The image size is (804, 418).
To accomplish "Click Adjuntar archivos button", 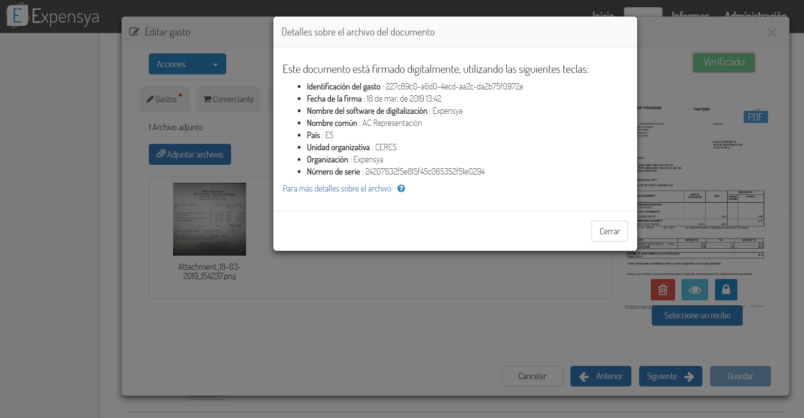I will point(190,155).
